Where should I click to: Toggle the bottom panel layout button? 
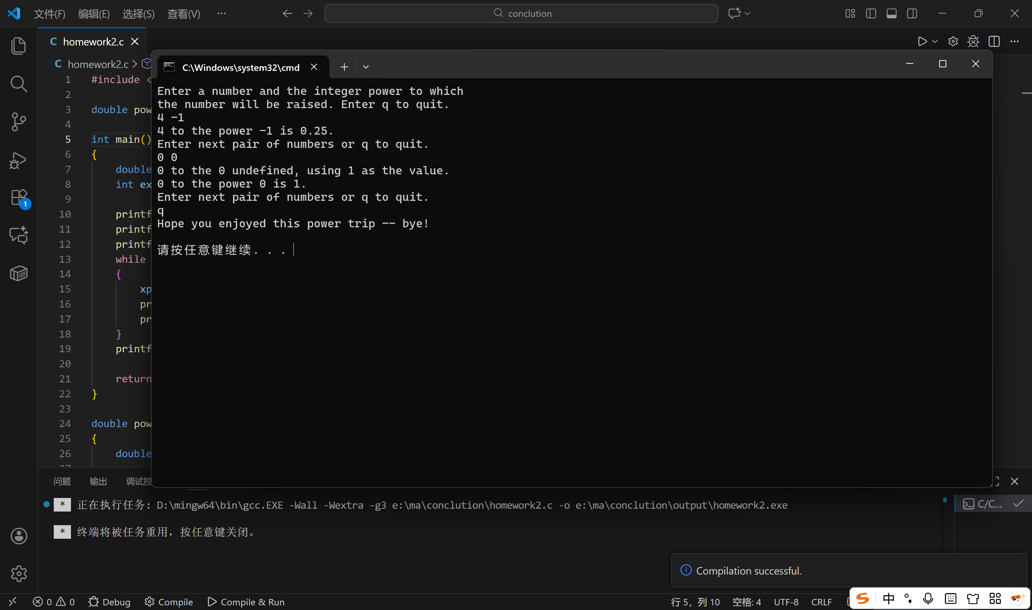(891, 14)
